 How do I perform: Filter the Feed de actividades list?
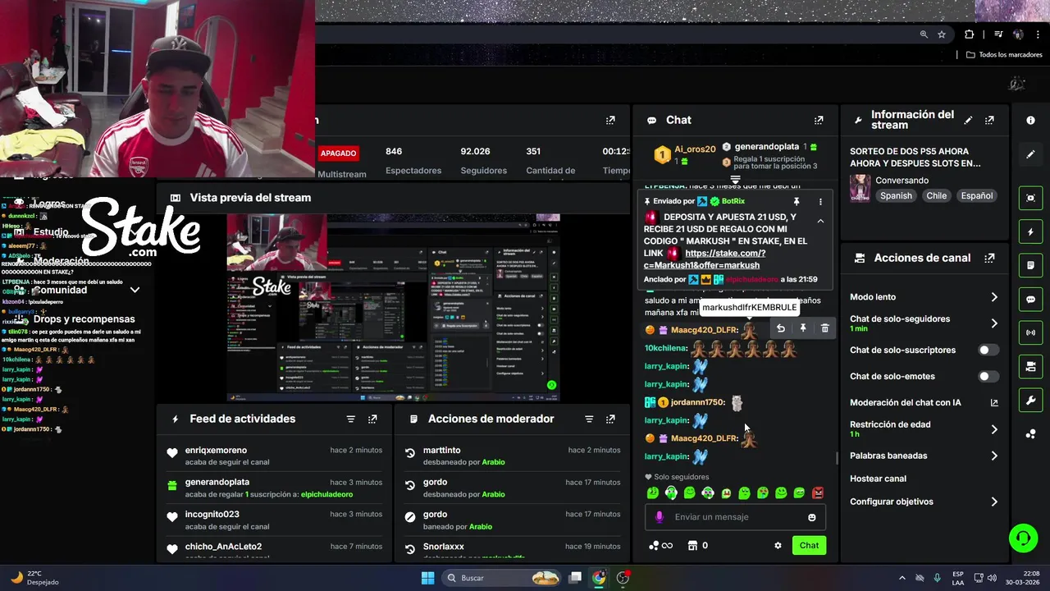pos(350,419)
